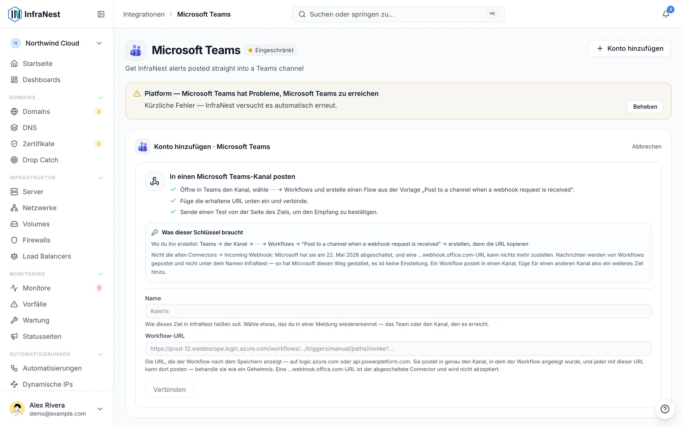Open Load Balancers scale icon
This screenshot has width=683, height=427.
(14, 256)
